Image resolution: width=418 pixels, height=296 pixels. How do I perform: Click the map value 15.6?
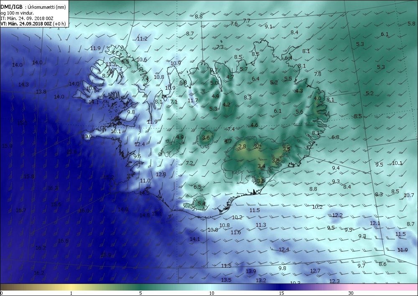click(56, 205)
